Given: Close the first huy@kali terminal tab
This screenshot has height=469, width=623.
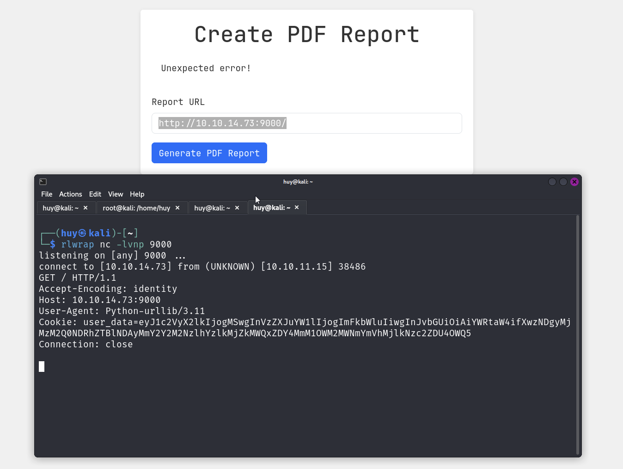Looking at the screenshot, I should tap(86, 208).
